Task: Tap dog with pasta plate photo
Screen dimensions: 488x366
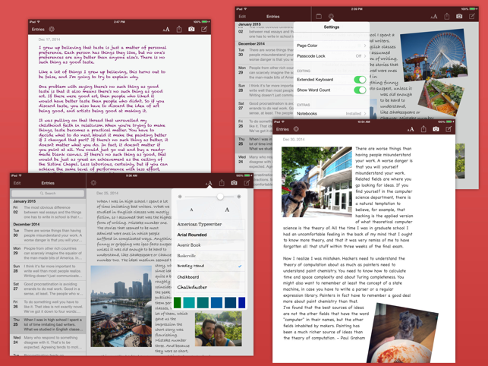Action: tap(402, 333)
